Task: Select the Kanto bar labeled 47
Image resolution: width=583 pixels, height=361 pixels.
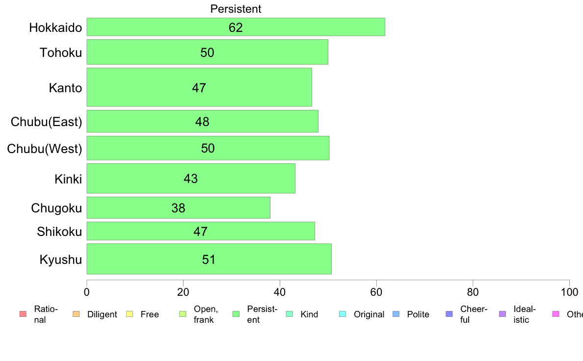Action: pyautogui.click(x=199, y=87)
